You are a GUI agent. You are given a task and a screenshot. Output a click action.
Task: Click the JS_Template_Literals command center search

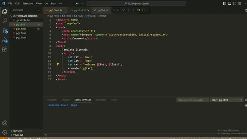[136, 3]
